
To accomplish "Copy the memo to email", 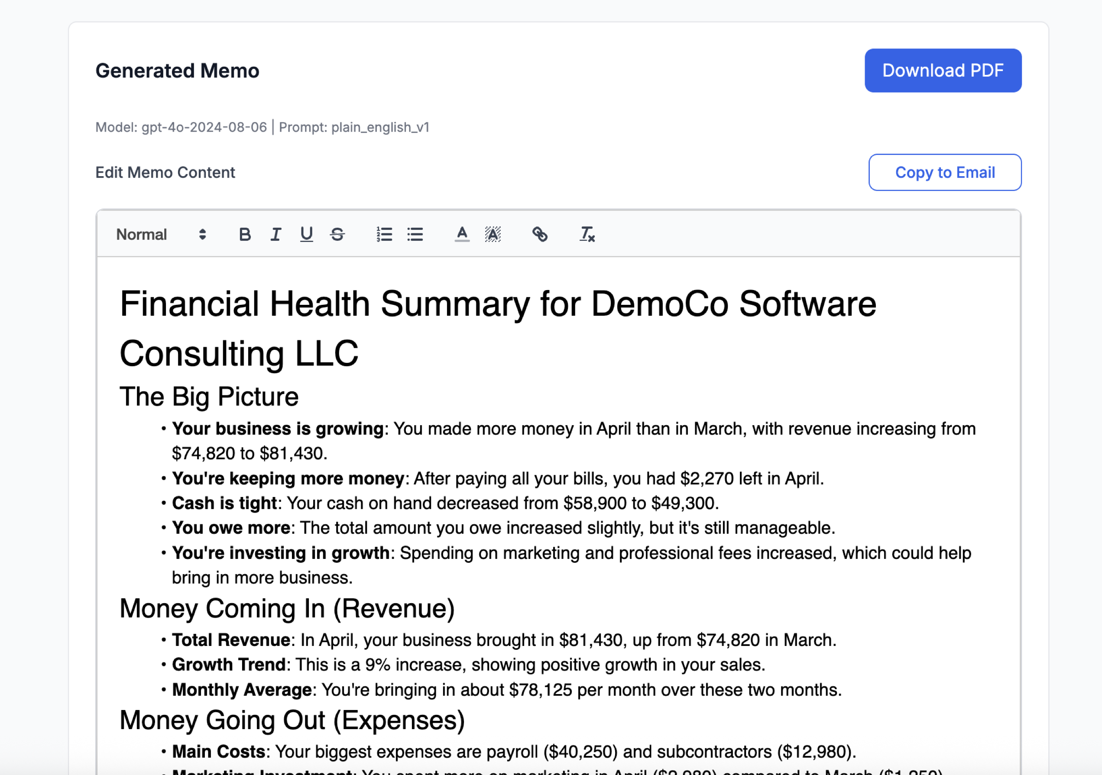I will (x=945, y=173).
